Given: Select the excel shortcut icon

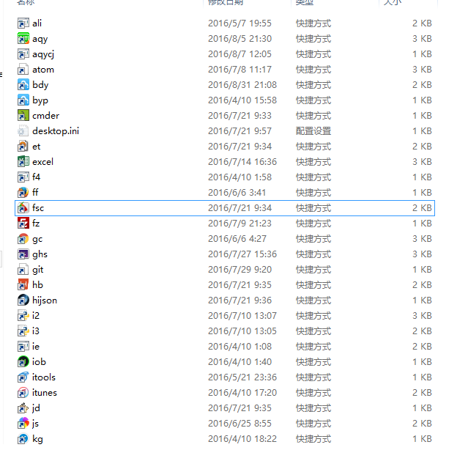Looking at the screenshot, I should [x=23, y=161].
